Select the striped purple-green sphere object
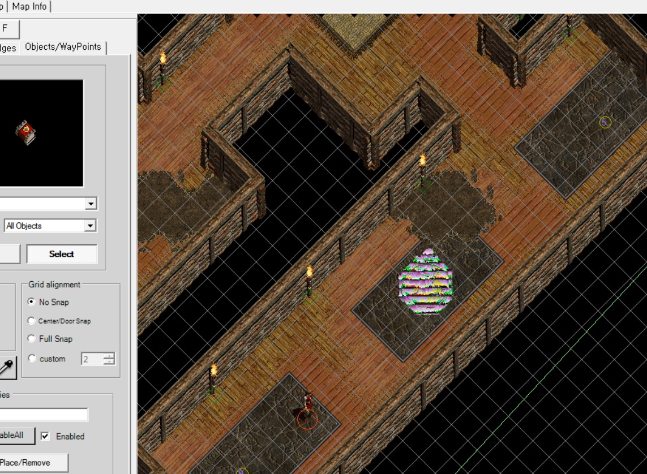 click(426, 282)
